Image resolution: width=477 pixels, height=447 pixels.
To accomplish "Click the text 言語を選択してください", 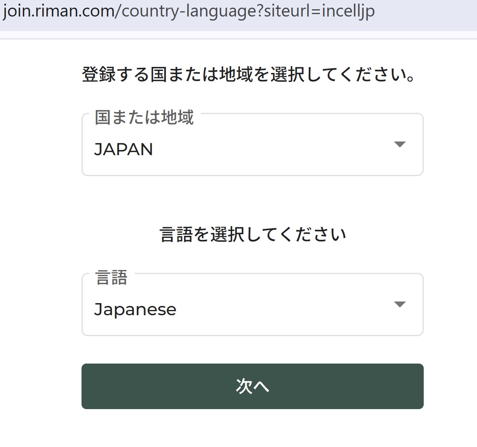I will (x=253, y=235).
